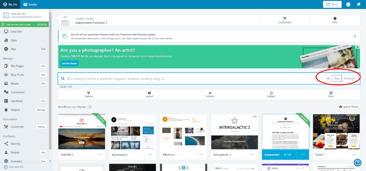Click the Write button
The height and width of the screenshot is (171, 366).
332,4
